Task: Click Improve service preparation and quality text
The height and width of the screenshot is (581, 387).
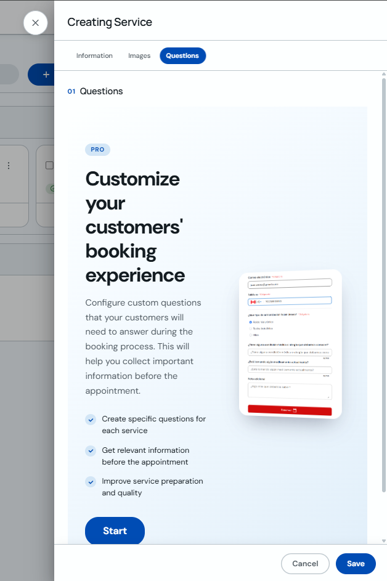Action: [x=152, y=487]
